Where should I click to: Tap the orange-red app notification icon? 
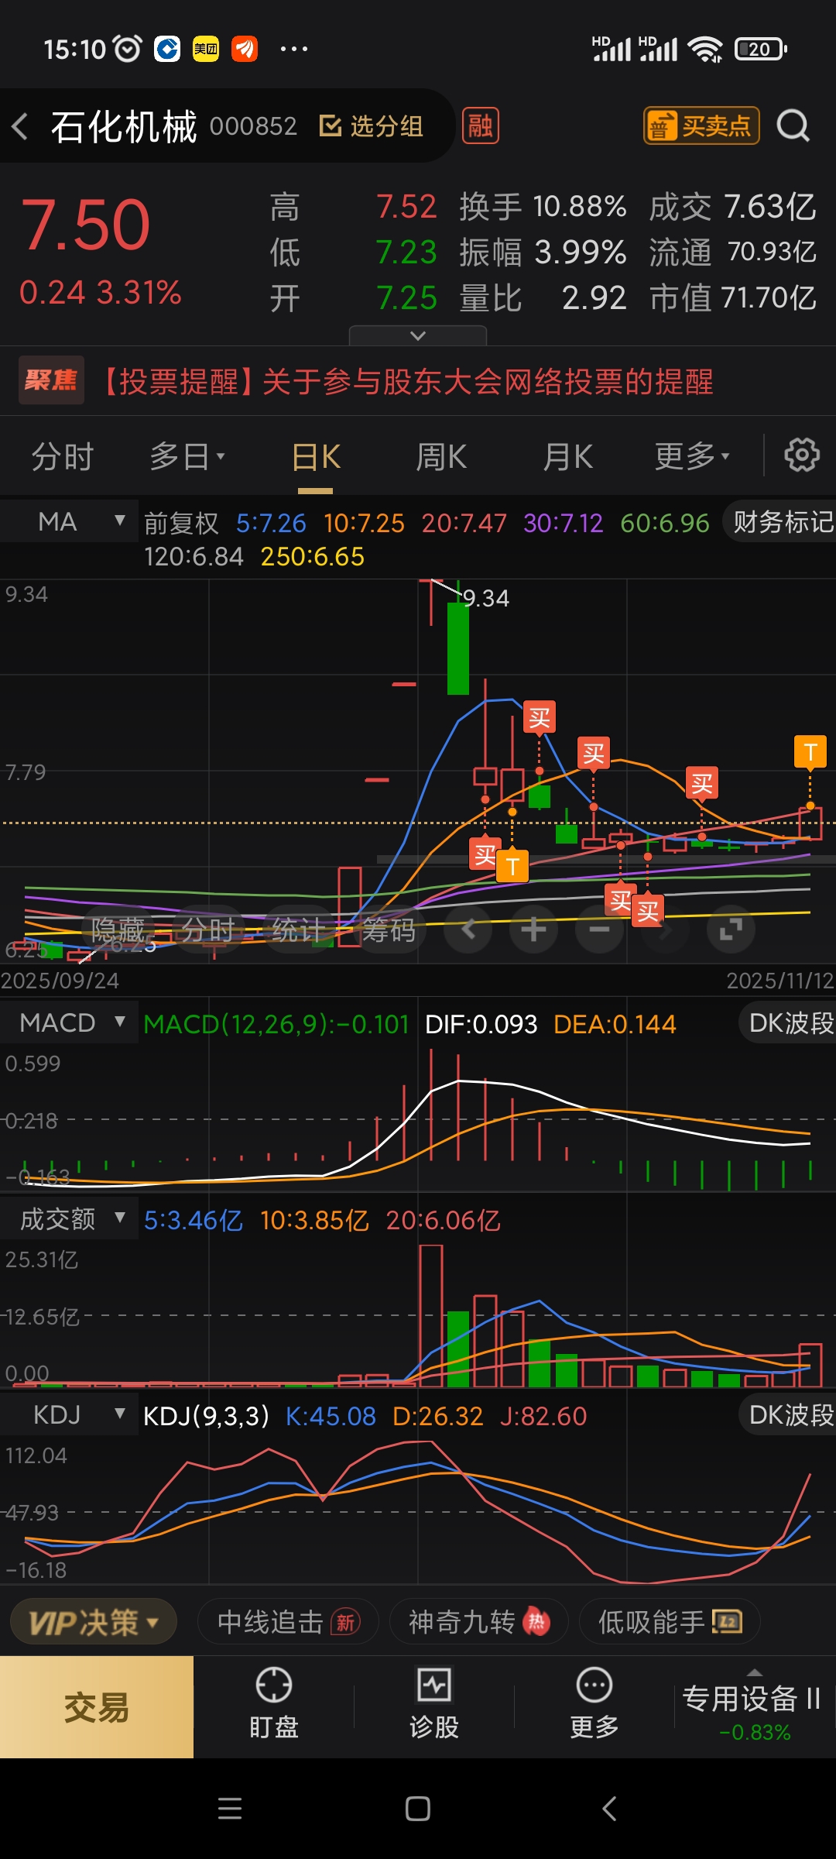[x=245, y=49]
